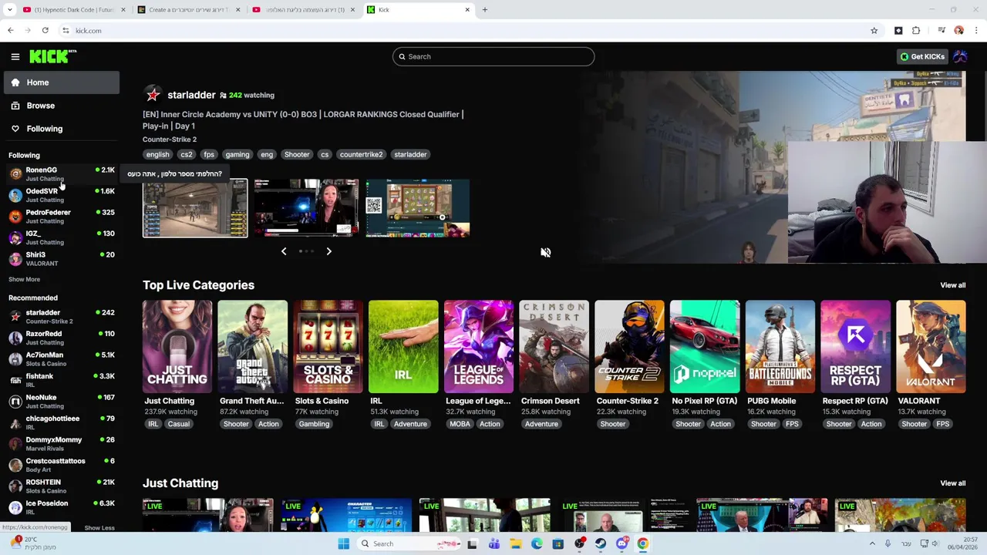Screen dimensions: 987x555
Task: Select MOBA tag under League of Legends
Action: [x=460, y=424]
